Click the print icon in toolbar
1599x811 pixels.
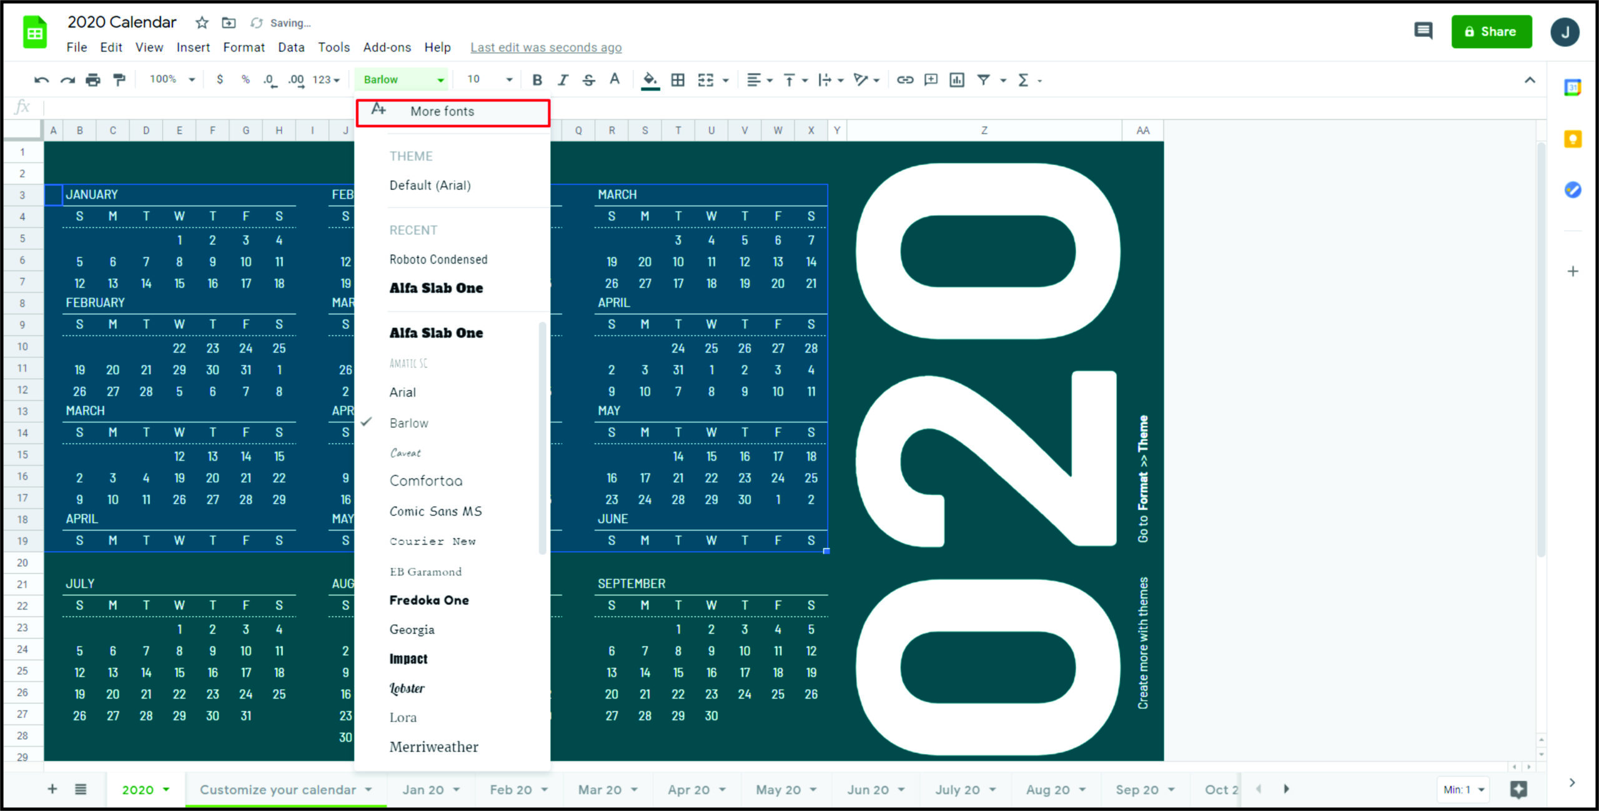coord(93,79)
